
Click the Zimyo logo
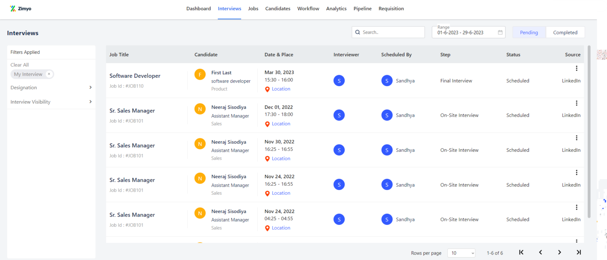[x=21, y=9]
